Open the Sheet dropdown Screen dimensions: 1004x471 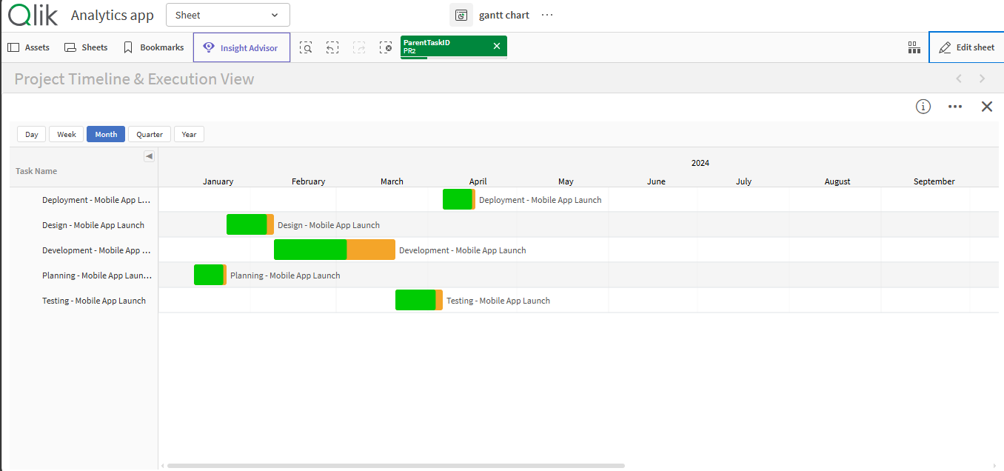tap(227, 15)
